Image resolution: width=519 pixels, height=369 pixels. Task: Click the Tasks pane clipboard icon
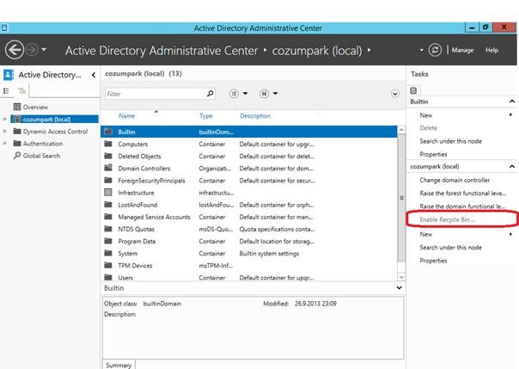coord(413,90)
